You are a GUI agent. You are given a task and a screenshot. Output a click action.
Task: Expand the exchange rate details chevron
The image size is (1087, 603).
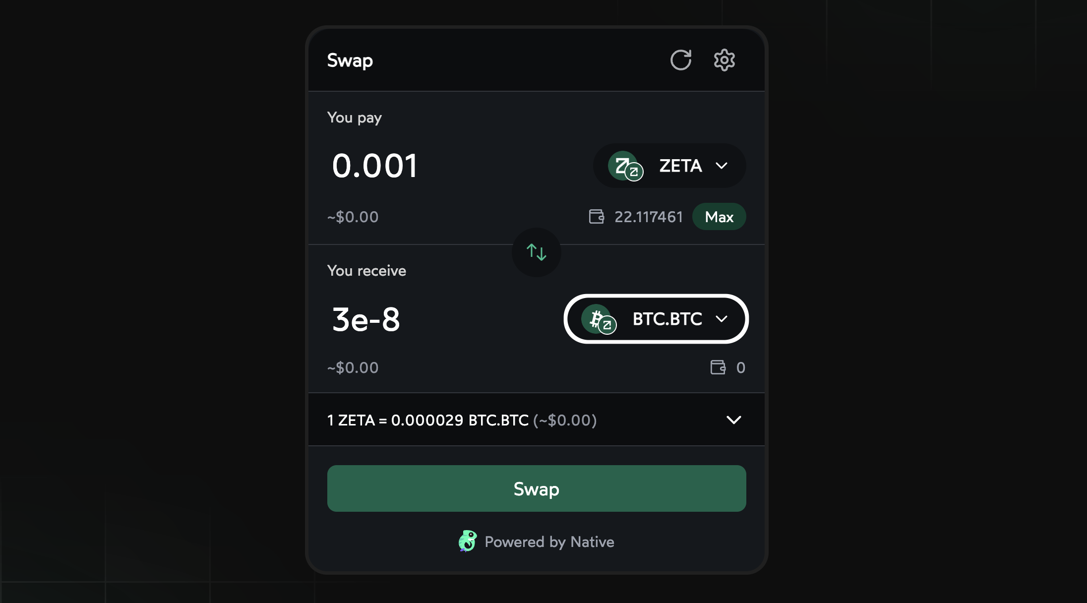(x=733, y=420)
